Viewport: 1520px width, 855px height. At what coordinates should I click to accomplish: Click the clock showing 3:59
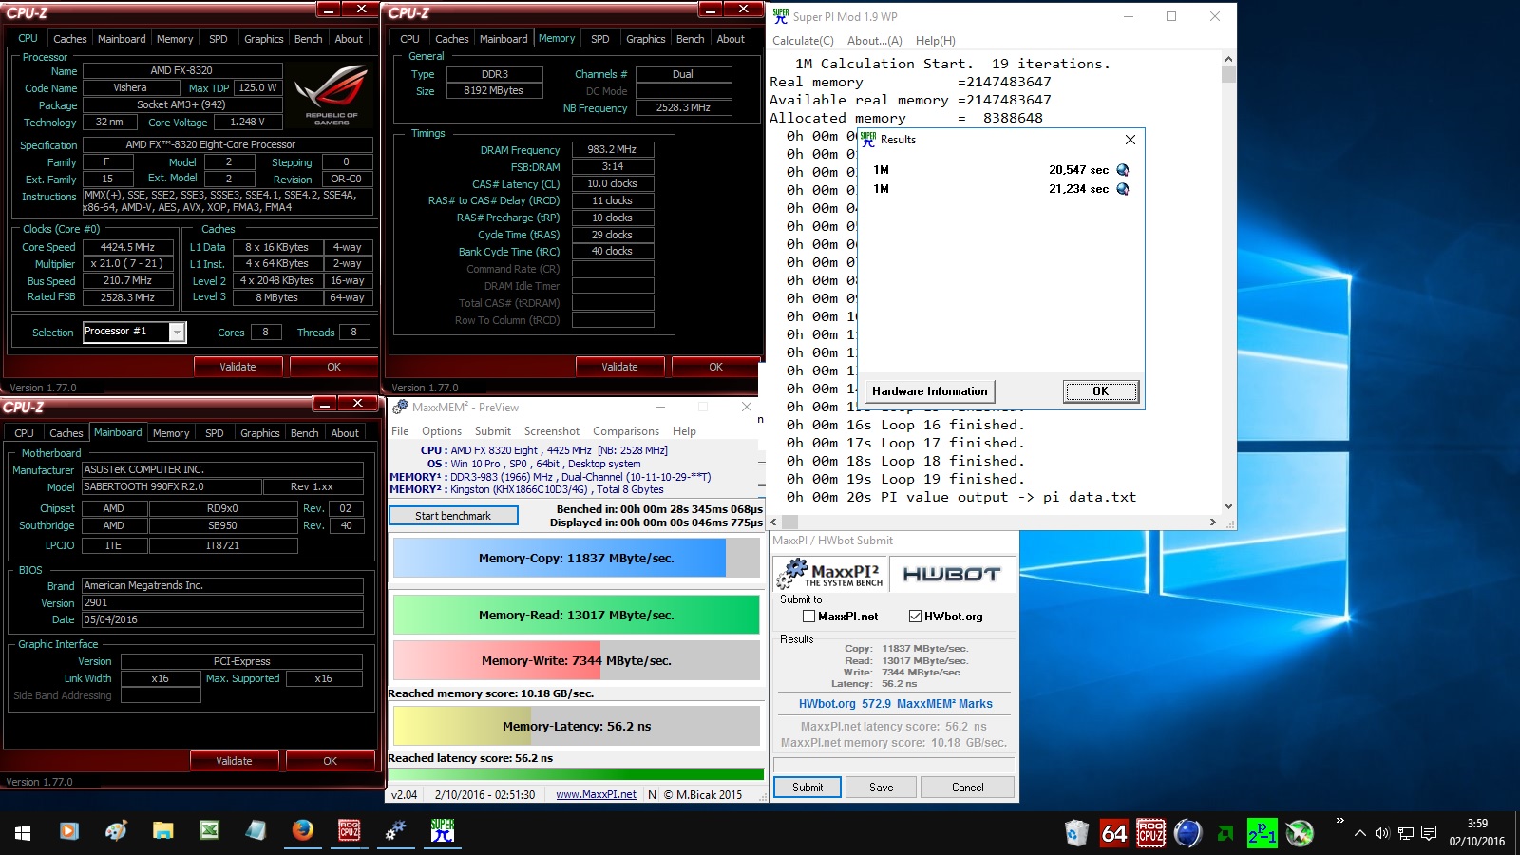[x=1477, y=824]
